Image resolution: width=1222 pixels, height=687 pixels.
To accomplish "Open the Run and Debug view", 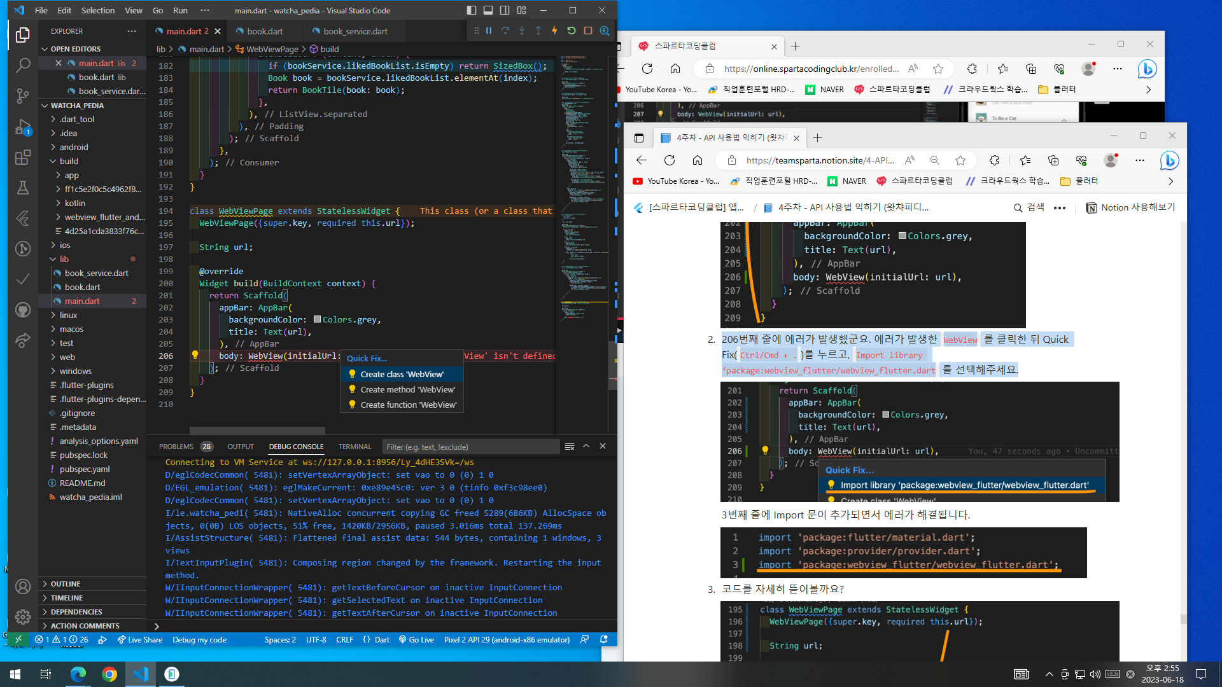I will click(x=23, y=127).
